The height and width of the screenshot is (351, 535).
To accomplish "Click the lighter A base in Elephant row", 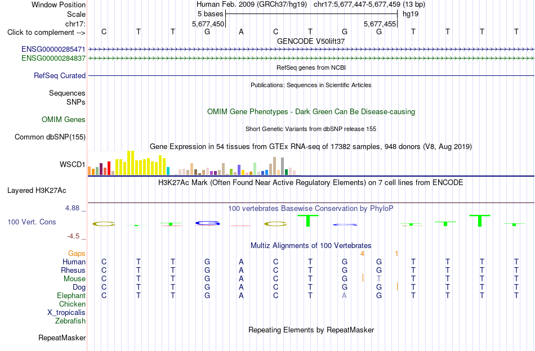I will coord(344,295).
